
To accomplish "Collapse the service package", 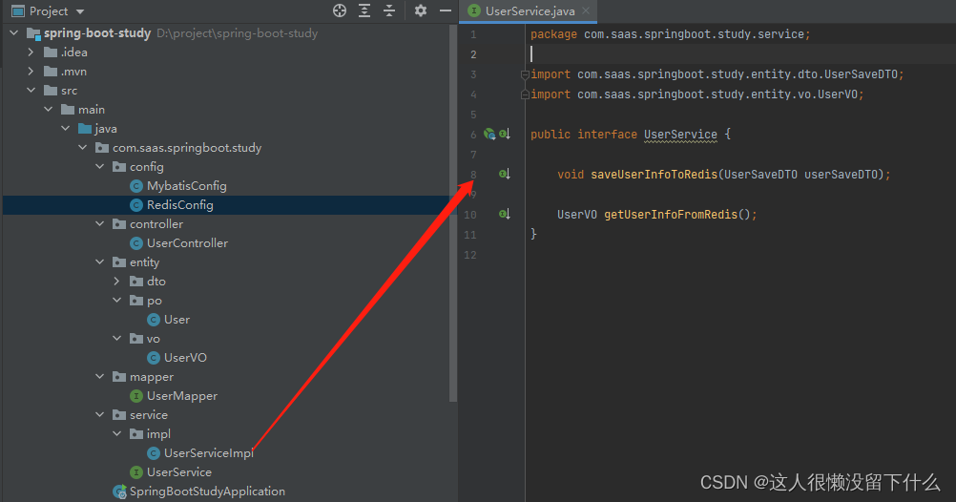I will pos(99,415).
